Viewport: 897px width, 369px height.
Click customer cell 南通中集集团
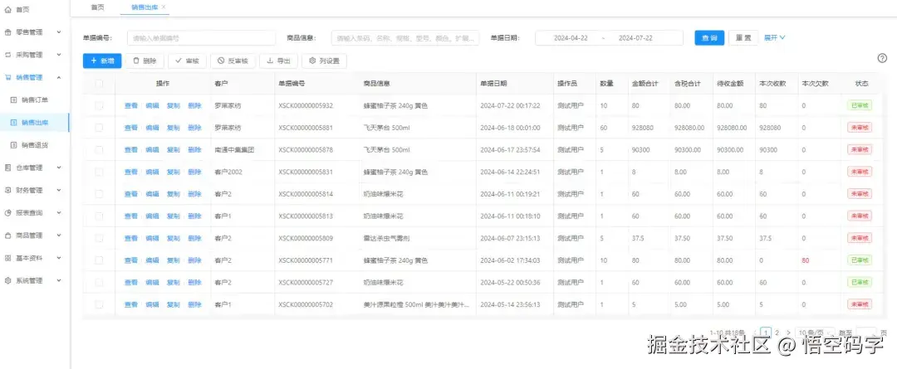pyautogui.click(x=234, y=149)
